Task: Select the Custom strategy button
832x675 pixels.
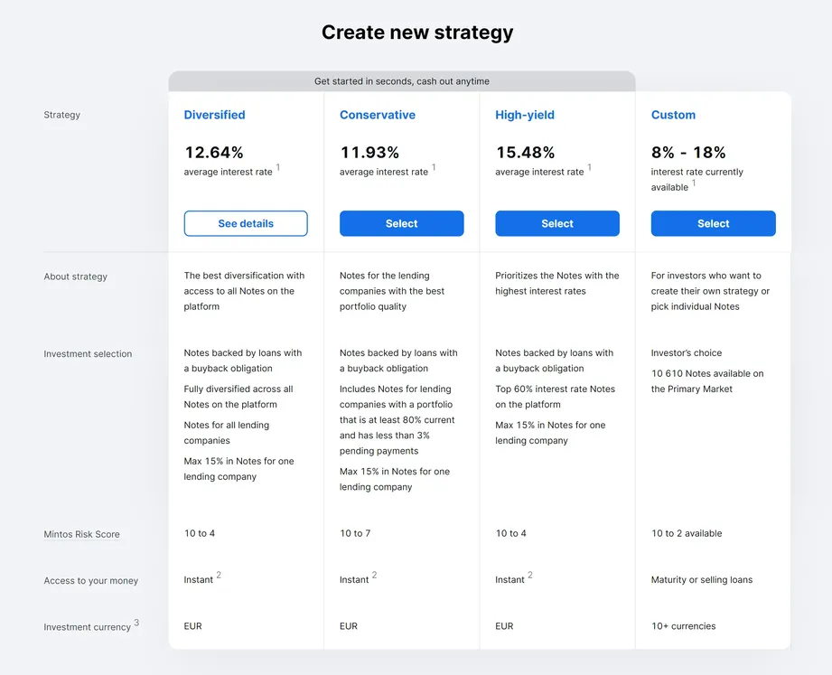Action: pyautogui.click(x=713, y=223)
